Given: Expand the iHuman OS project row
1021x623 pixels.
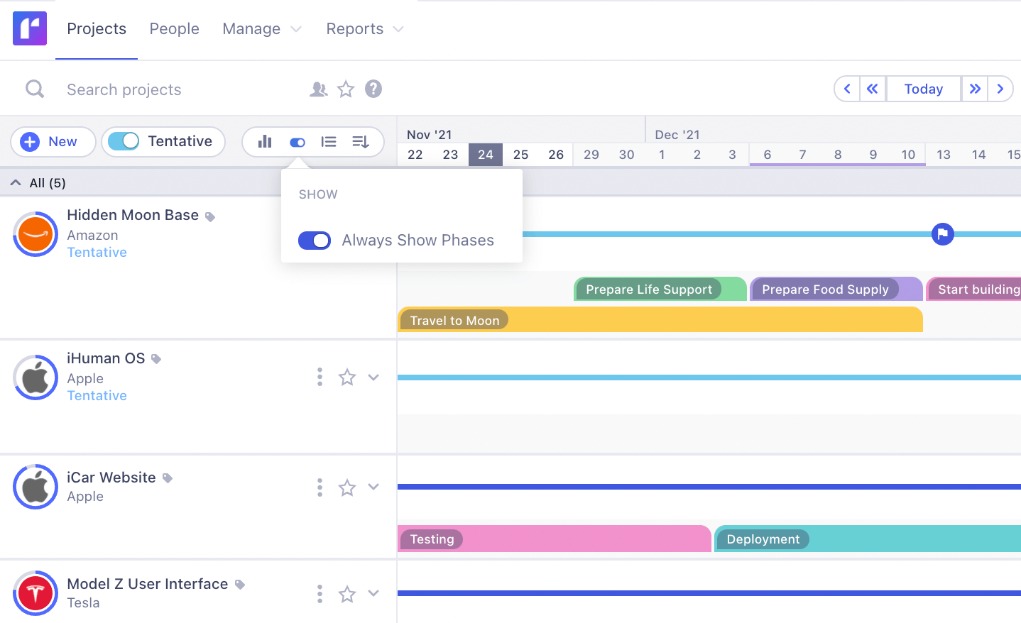Looking at the screenshot, I should point(373,377).
